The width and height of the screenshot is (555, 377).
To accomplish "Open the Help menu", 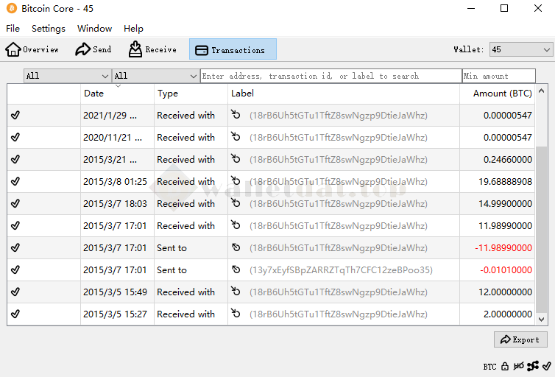I will pos(133,29).
